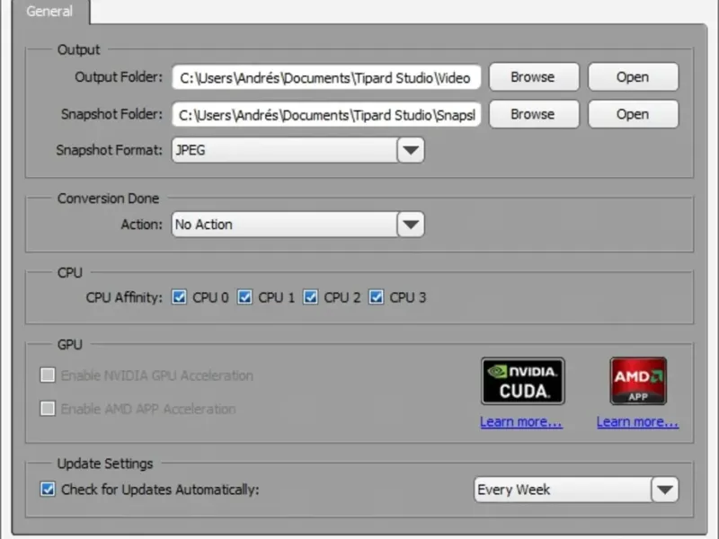Screen dimensions: 719x539
Task: Click the Output Folder label
Action: 119,77
